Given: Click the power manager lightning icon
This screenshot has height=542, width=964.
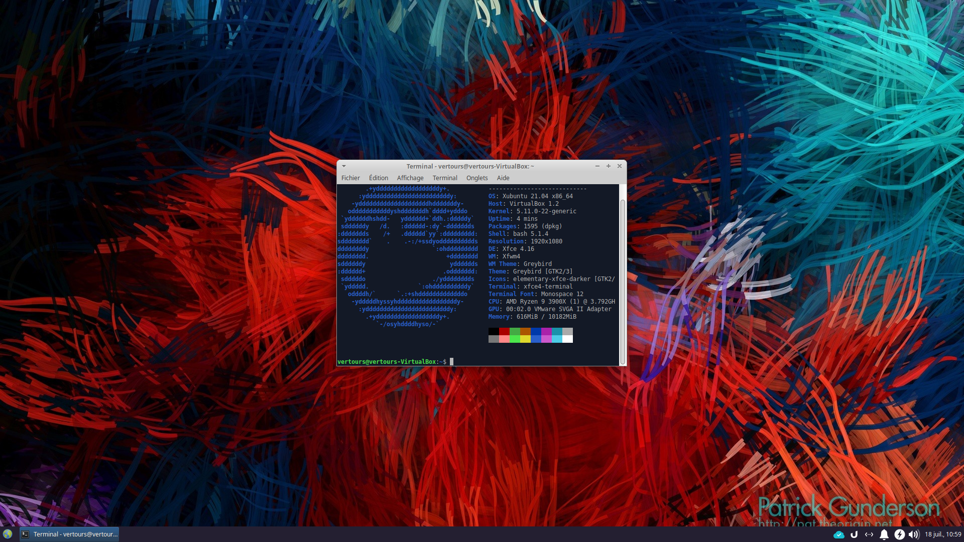Looking at the screenshot, I should [x=899, y=534].
